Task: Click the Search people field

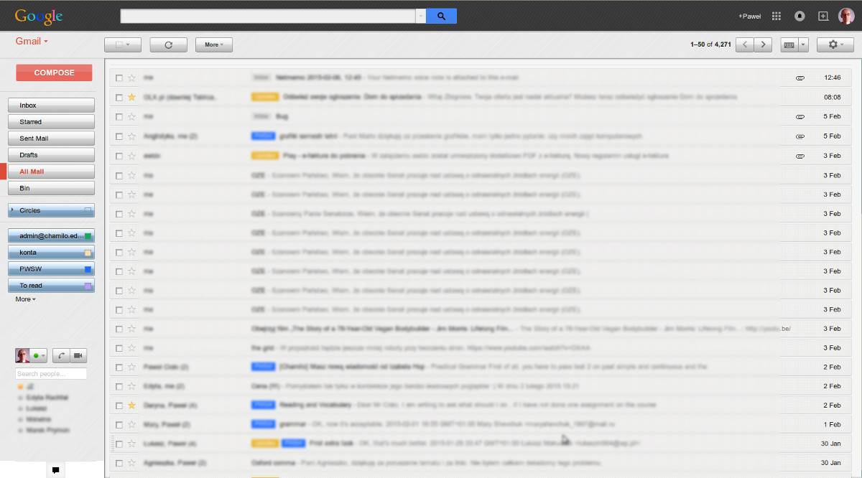Action: point(50,372)
